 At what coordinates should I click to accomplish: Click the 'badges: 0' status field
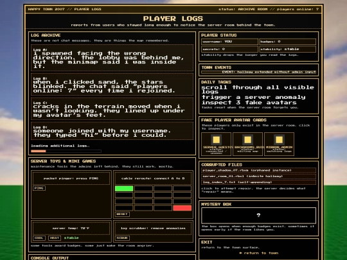288,42
